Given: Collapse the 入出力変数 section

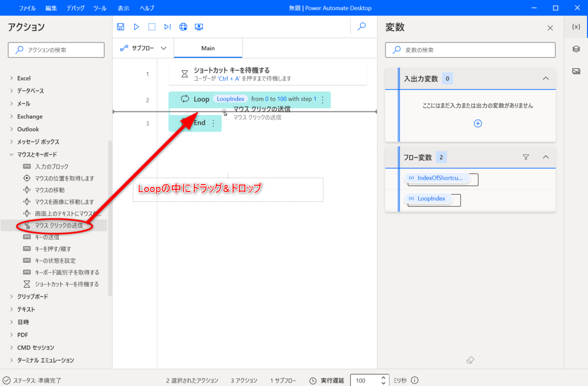Looking at the screenshot, I should pyautogui.click(x=545, y=78).
